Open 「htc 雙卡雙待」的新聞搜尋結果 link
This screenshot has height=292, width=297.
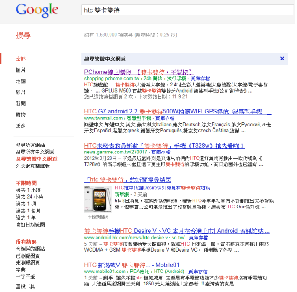point(128,179)
